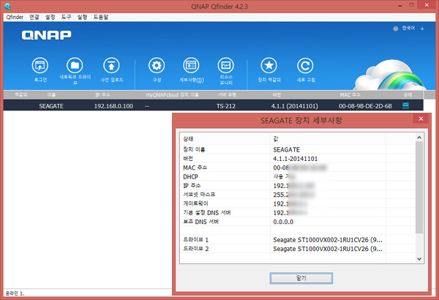Click the Details (세부사항) toolbar icon

coord(191,65)
